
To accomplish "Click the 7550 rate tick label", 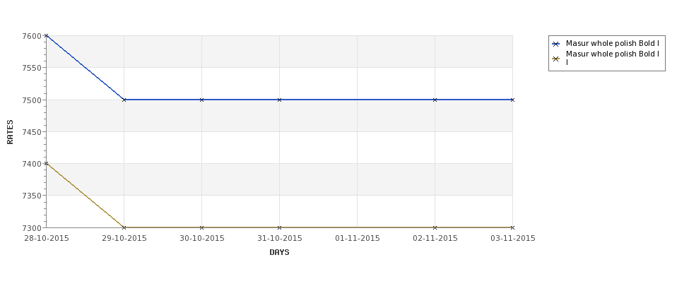I will point(32,68).
